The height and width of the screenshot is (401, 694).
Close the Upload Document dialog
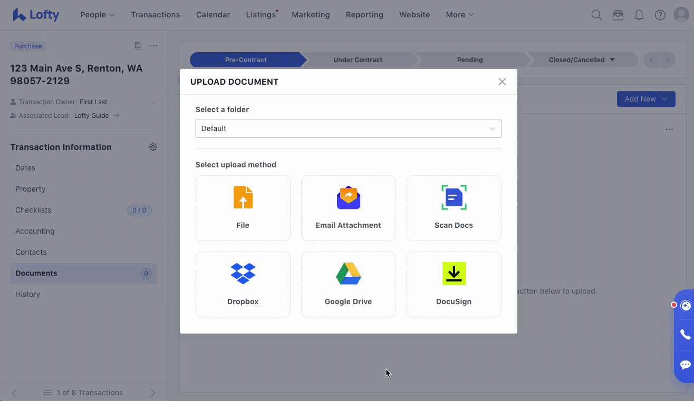coord(502,82)
